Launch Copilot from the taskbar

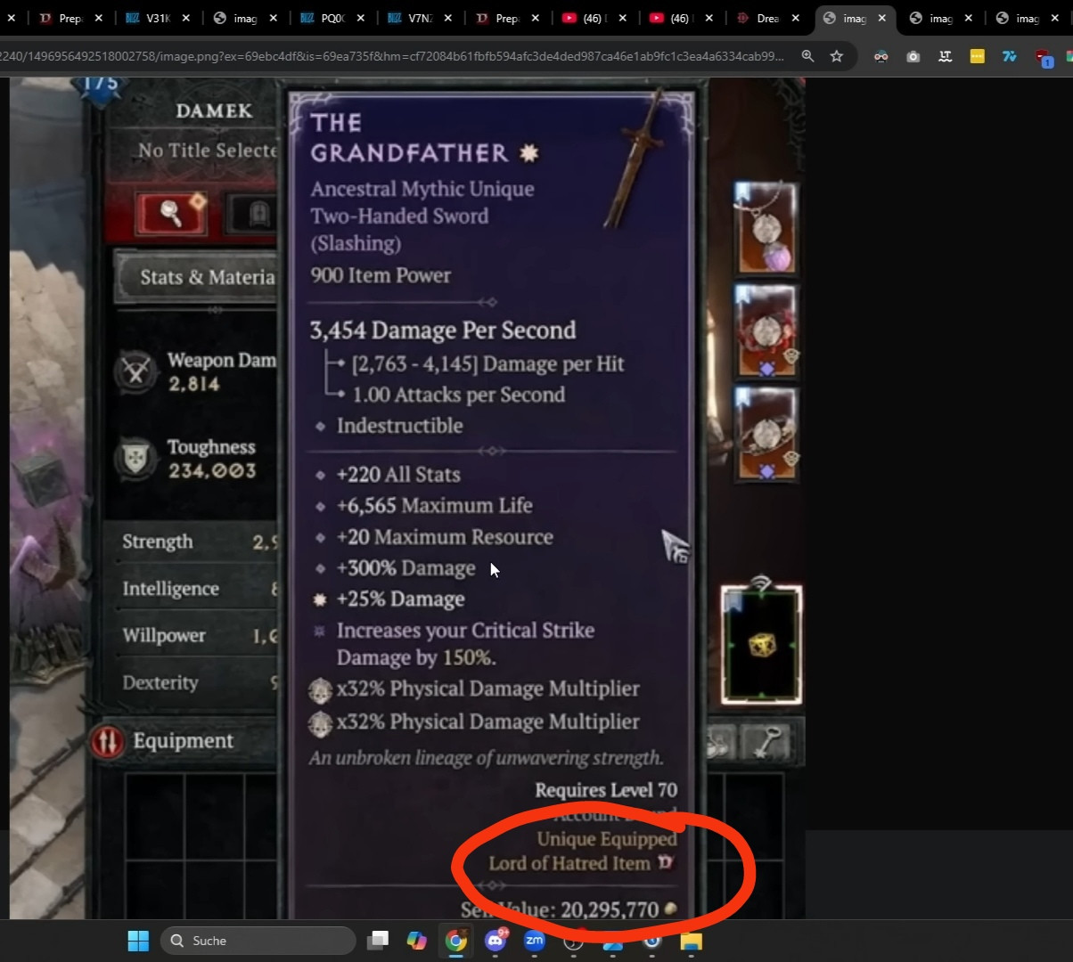click(x=416, y=941)
